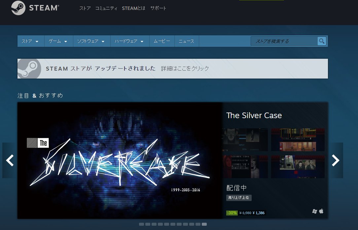Expand the ストア dropdown in the store bar
Viewport: 358px width, 230px height.
point(31,41)
